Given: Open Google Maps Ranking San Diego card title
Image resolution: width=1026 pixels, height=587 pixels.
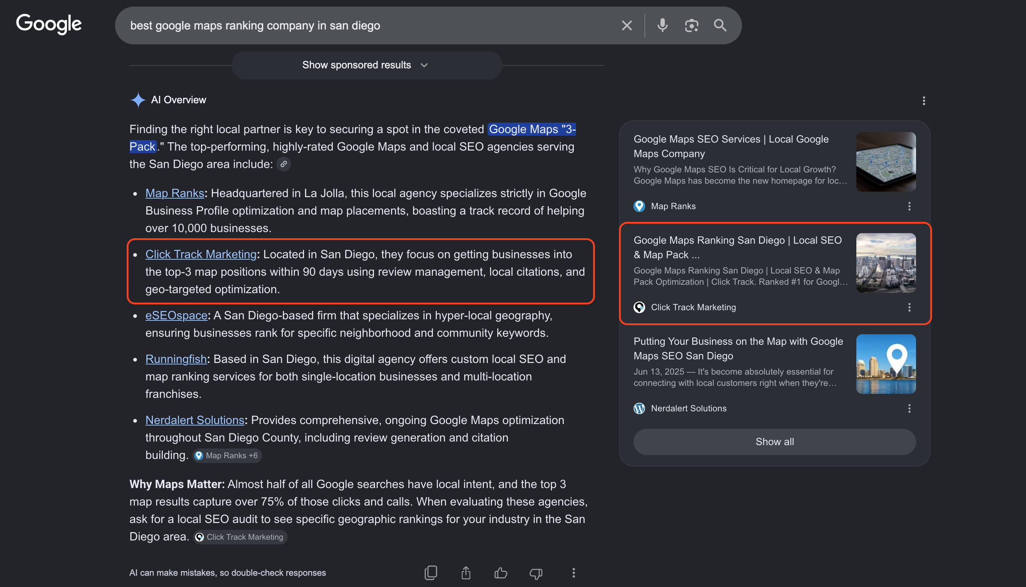Looking at the screenshot, I should pos(738,248).
